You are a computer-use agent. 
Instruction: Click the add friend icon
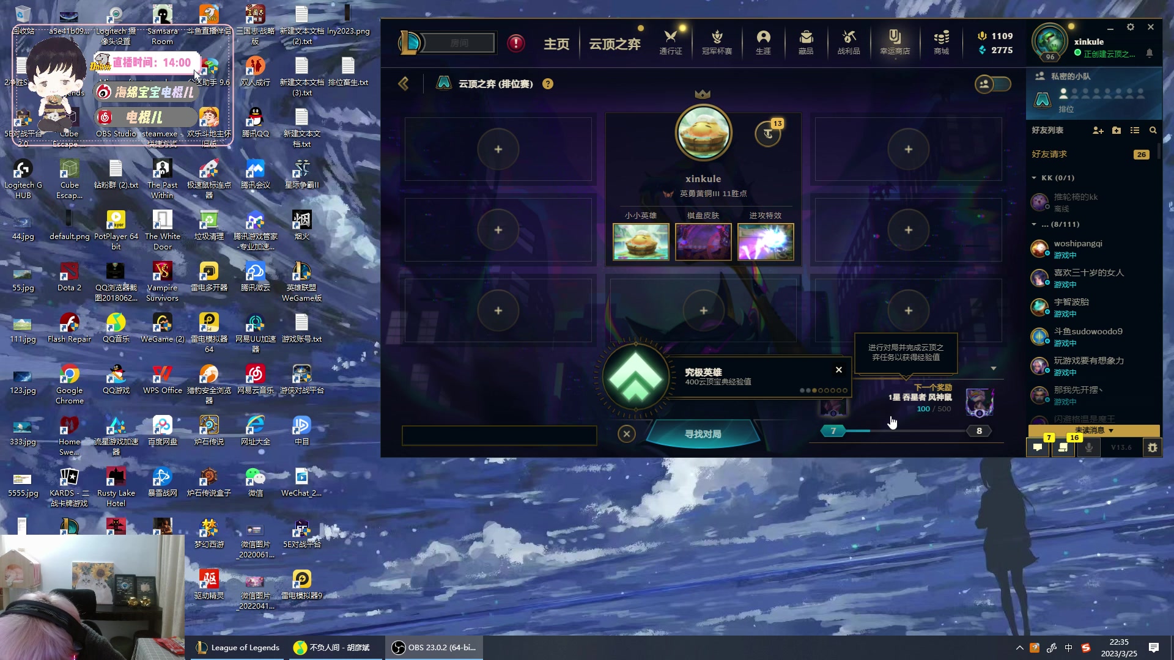click(1098, 130)
